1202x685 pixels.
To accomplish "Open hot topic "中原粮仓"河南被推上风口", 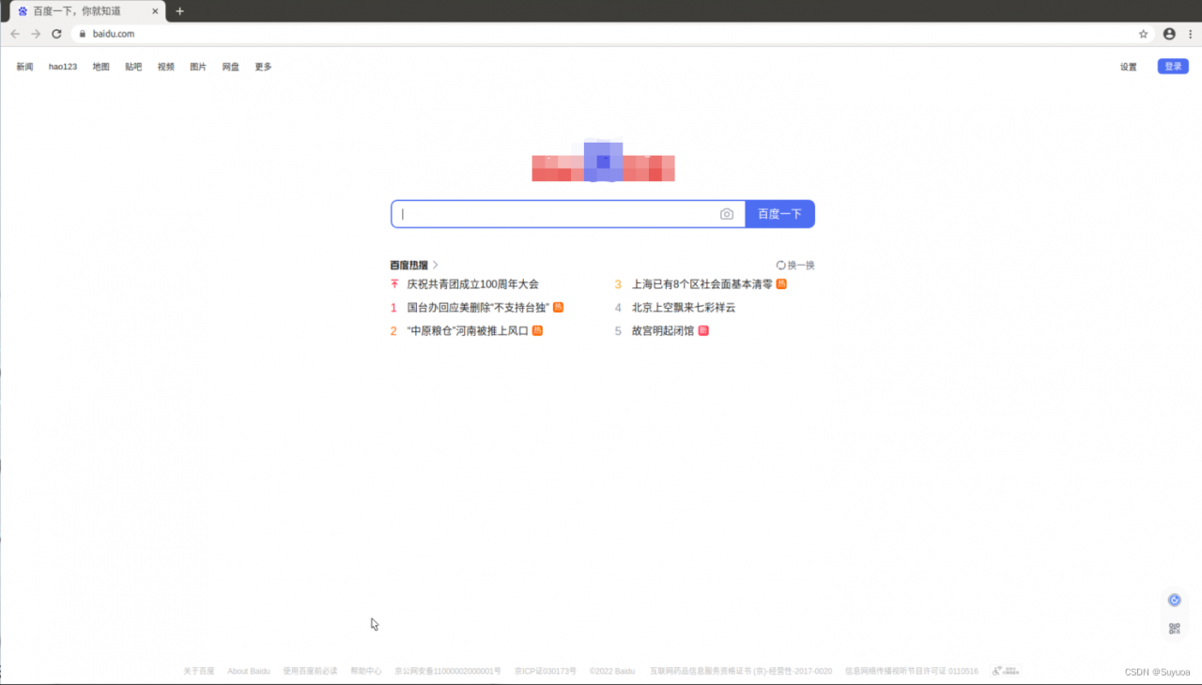I will [x=468, y=331].
